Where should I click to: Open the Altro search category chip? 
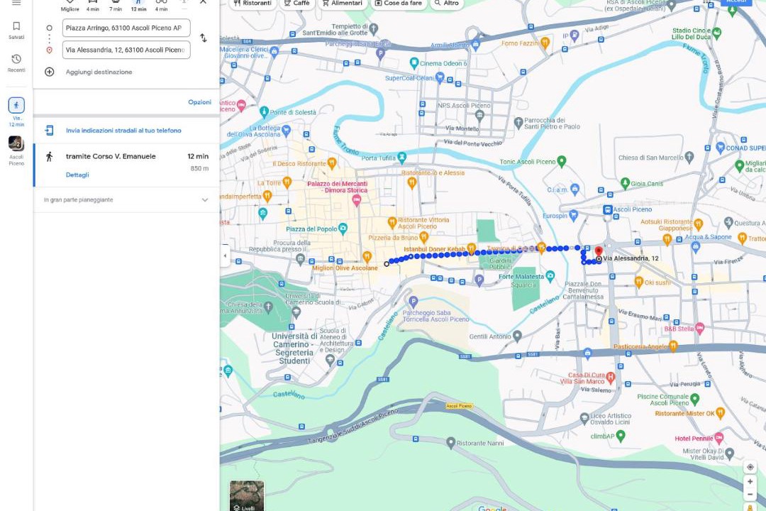tap(447, 3)
